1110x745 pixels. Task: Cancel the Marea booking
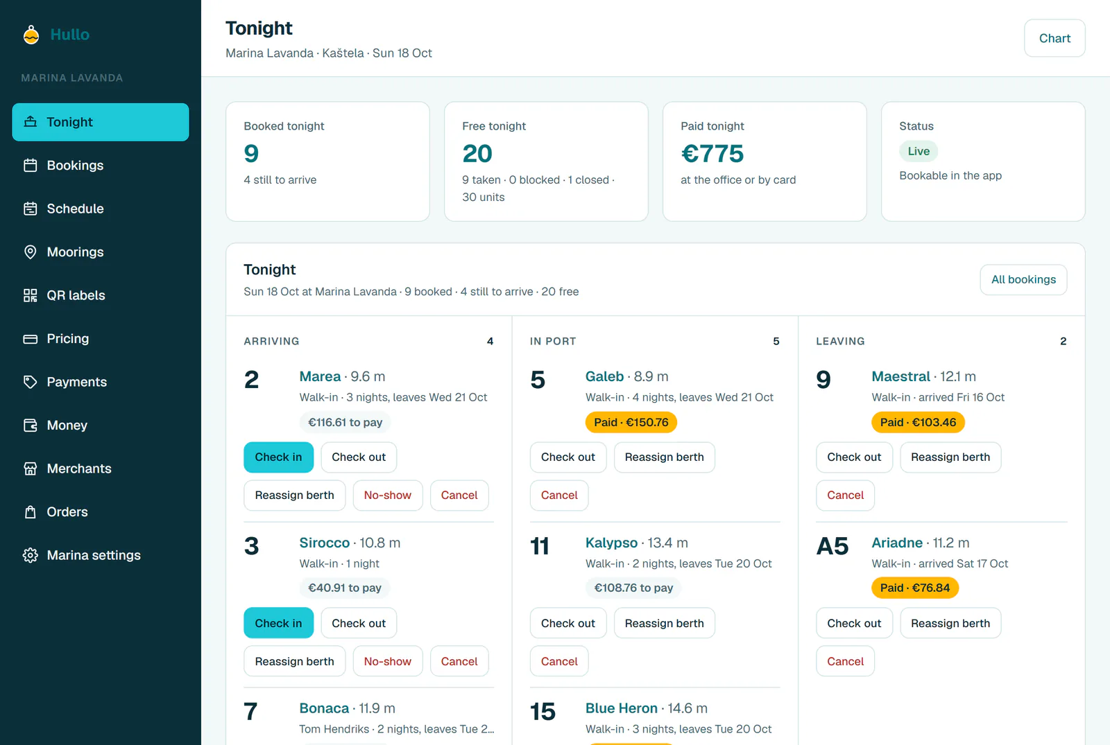point(459,496)
